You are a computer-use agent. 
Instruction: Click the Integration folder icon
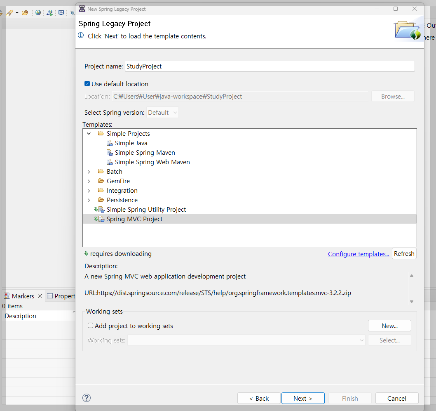pyautogui.click(x=101, y=190)
